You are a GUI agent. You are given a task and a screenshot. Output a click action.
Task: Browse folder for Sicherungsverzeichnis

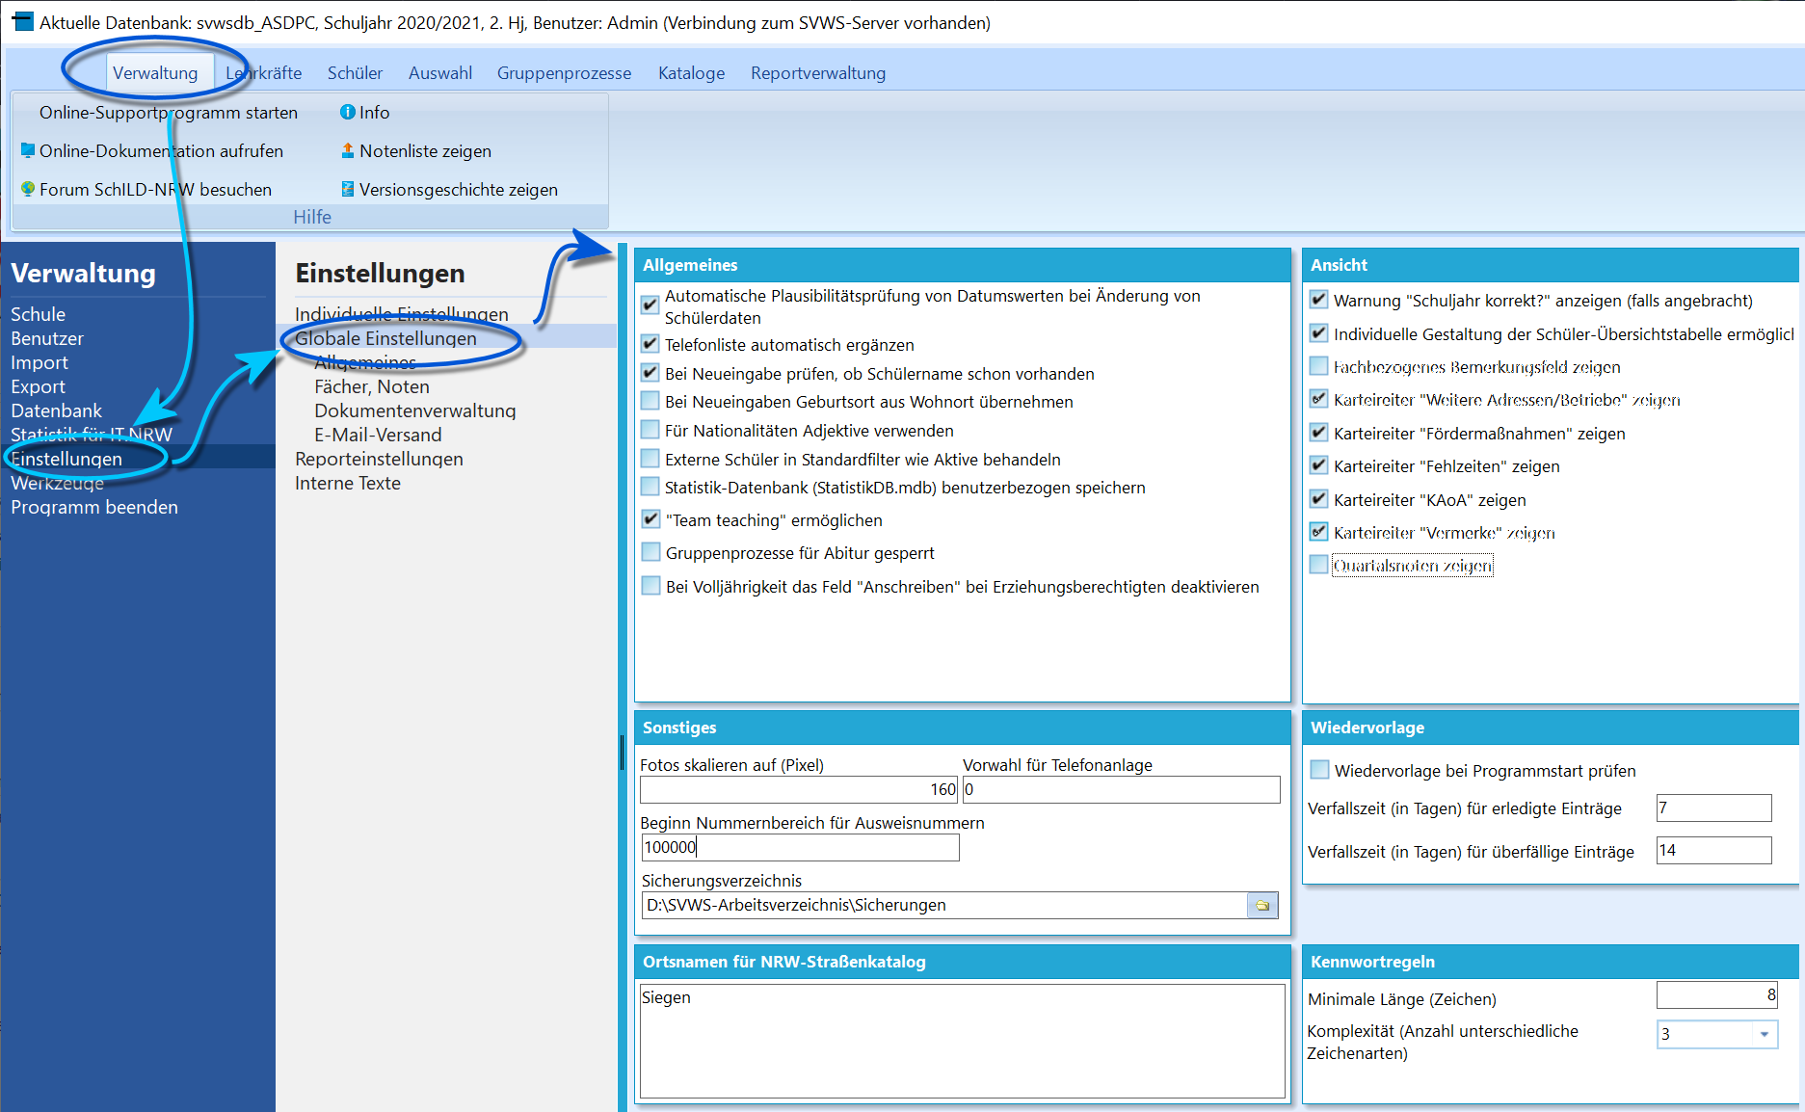(1261, 905)
